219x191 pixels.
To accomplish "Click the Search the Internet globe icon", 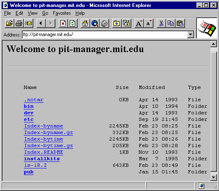I will pos(95,23).
